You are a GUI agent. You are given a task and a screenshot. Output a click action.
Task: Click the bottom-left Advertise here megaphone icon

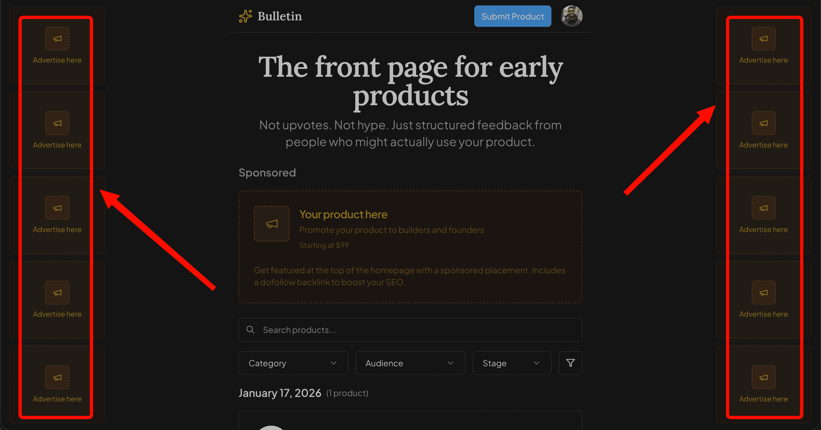pyautogui.click(x=57, y=377)
